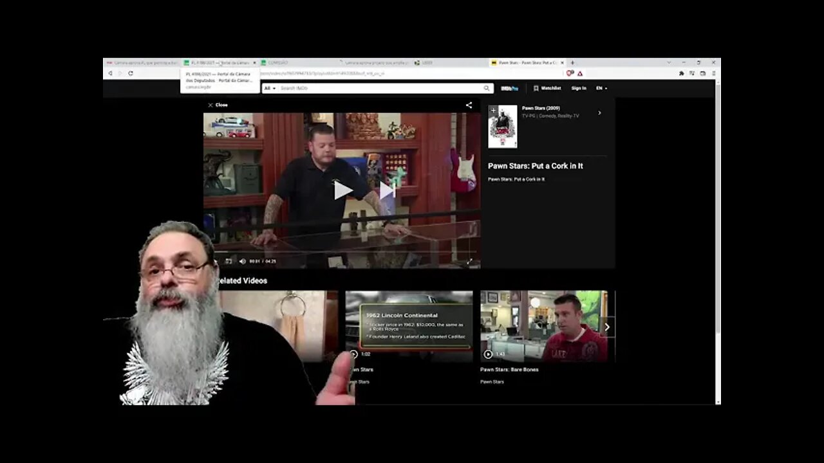Click the Brave shields icon in address bar
Image resolution: width=824 pixels, height=463 pixels.
coord(570,73)
